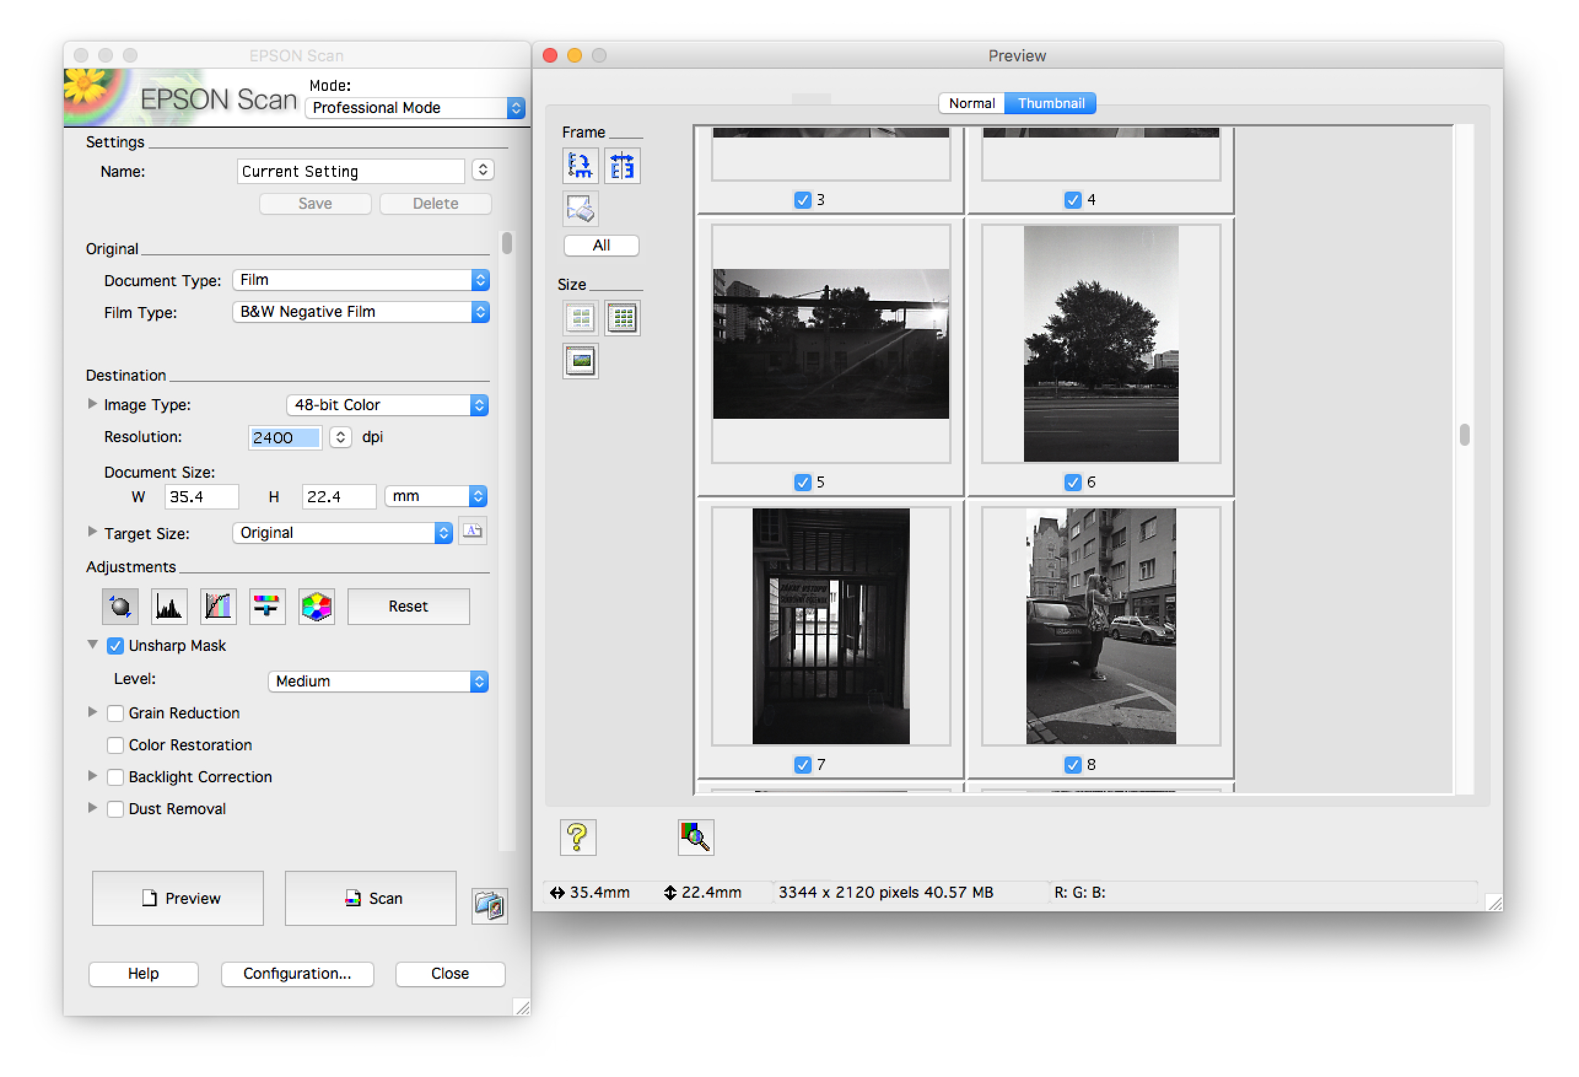The width and height of the screenshot is (1579, 1077).
Task: Click the Resolution input field
Action: (x=285, y=438)
